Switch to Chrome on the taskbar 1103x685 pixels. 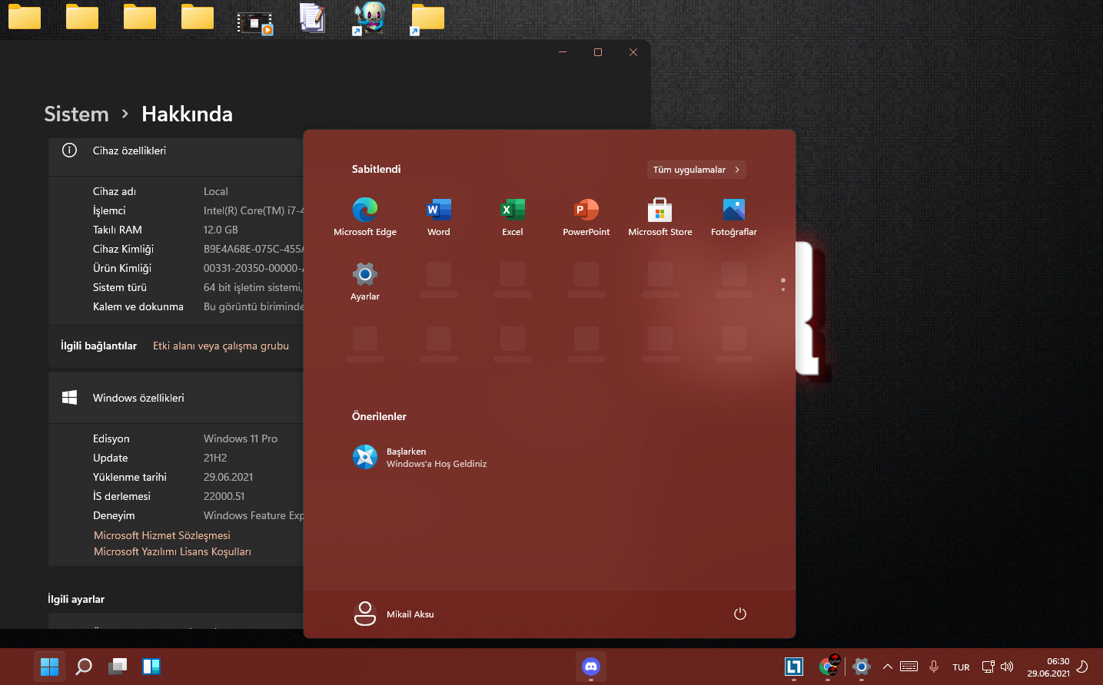(828, 667)
